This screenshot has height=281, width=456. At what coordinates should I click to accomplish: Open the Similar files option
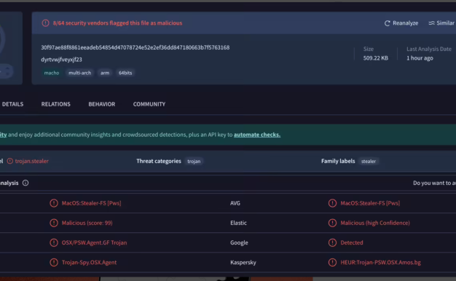click(x=441, y=23)
